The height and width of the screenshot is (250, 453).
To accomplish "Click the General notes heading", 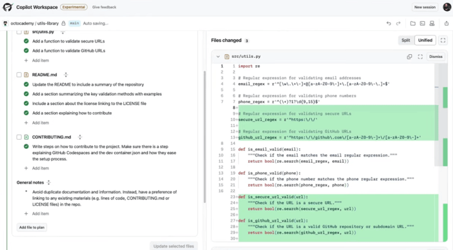I will click(30, 183).
